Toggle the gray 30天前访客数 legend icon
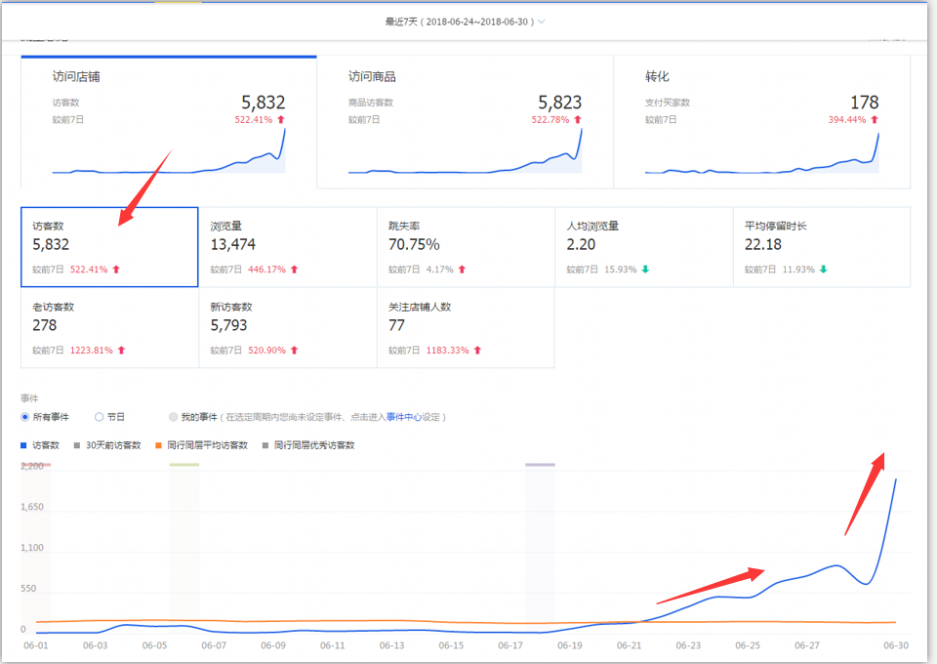Screen dimensions: 937x664 (x=77, y=445)
